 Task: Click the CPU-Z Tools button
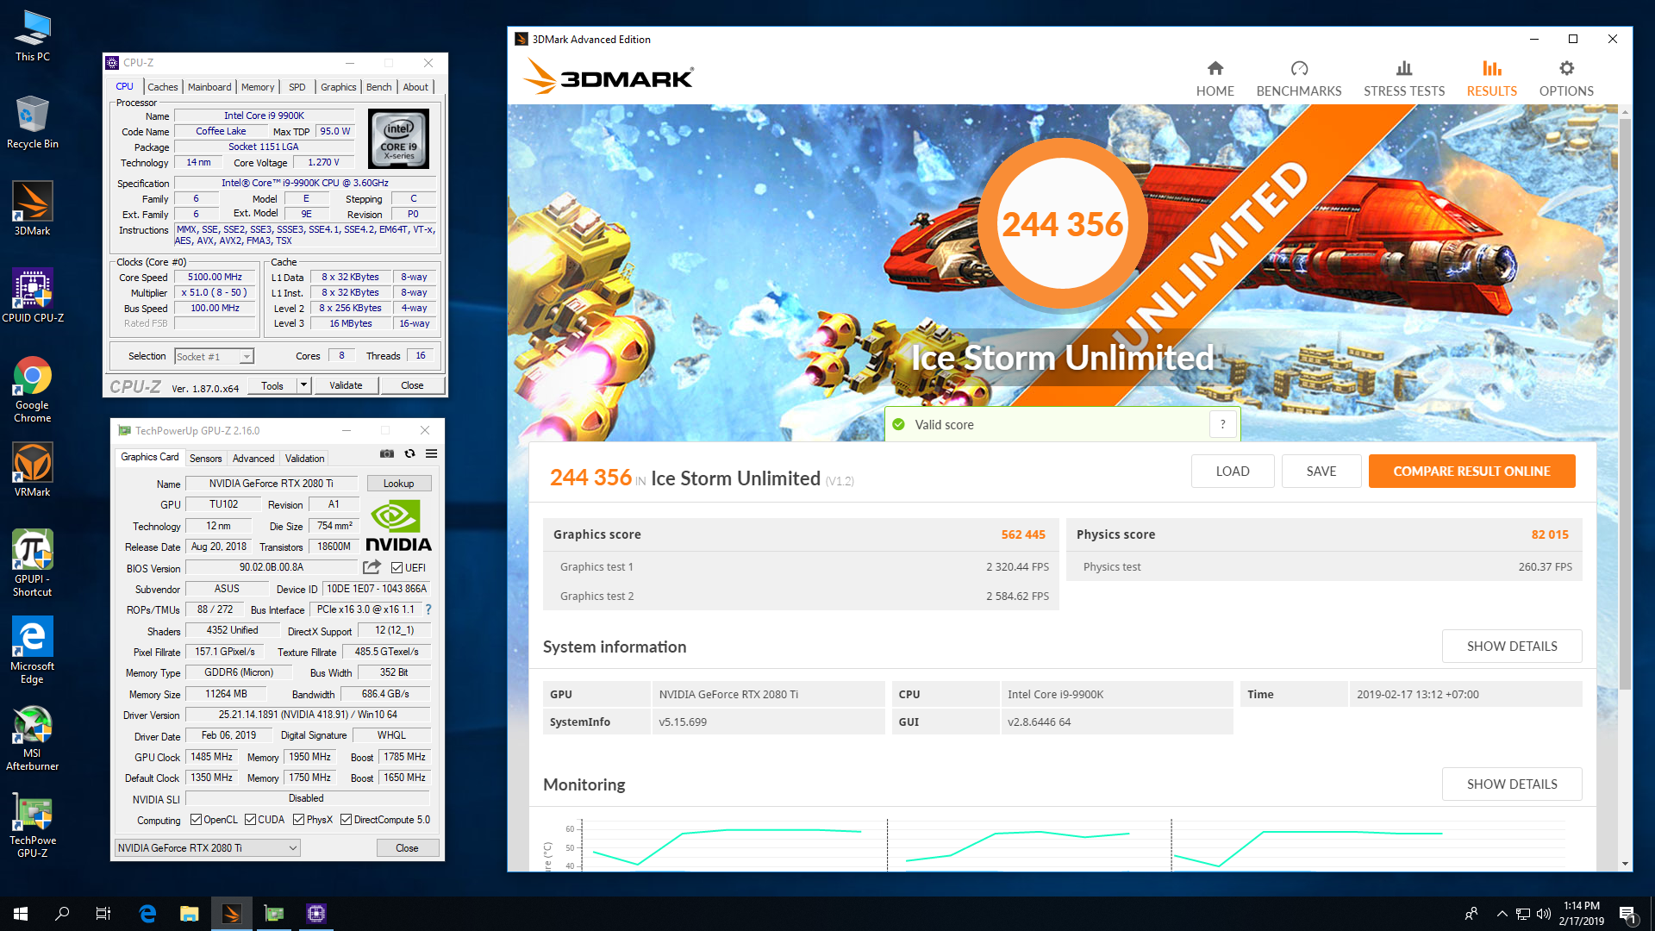pyautogui.click(x=272, y=385)
